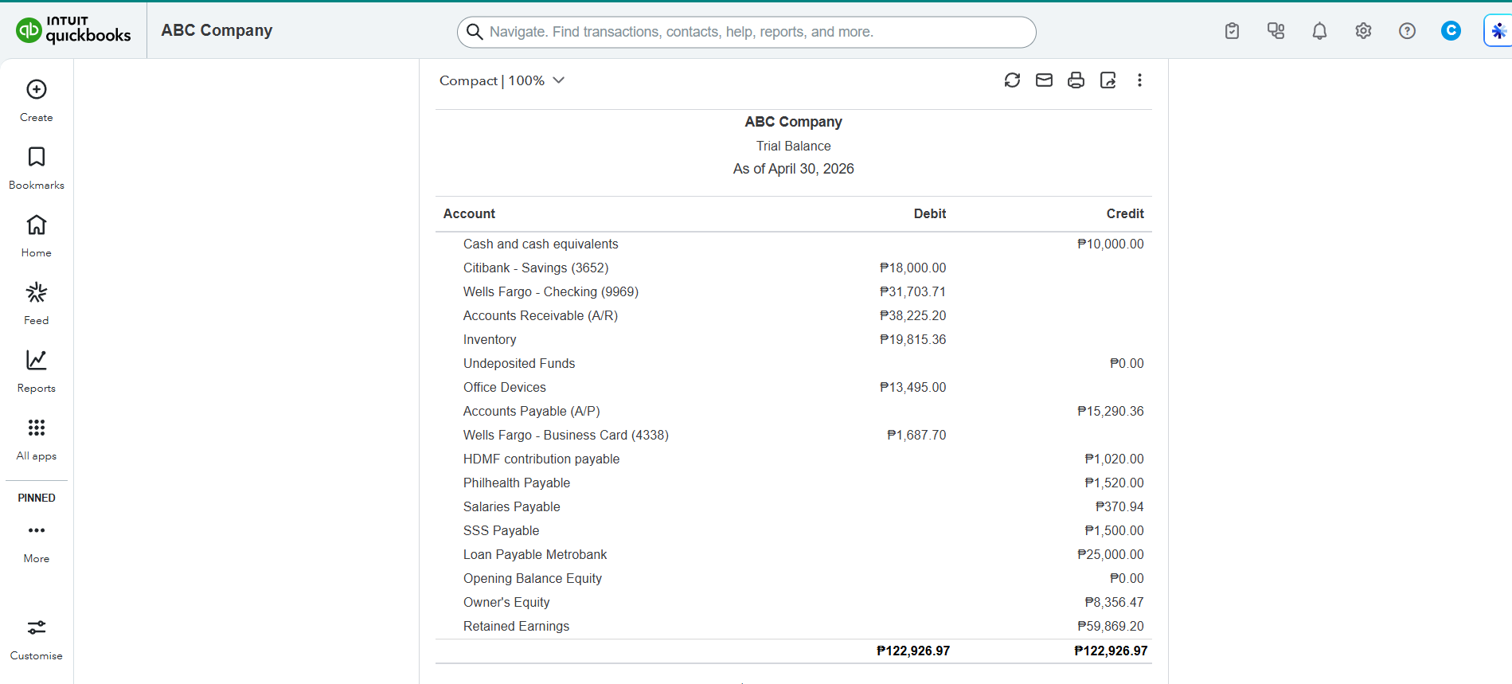Viewport: 1512px width, 684px height.
Task: Open Wells Fargo - Checking (9969) row
Action: pyautogui.click(x=551, y=291)
